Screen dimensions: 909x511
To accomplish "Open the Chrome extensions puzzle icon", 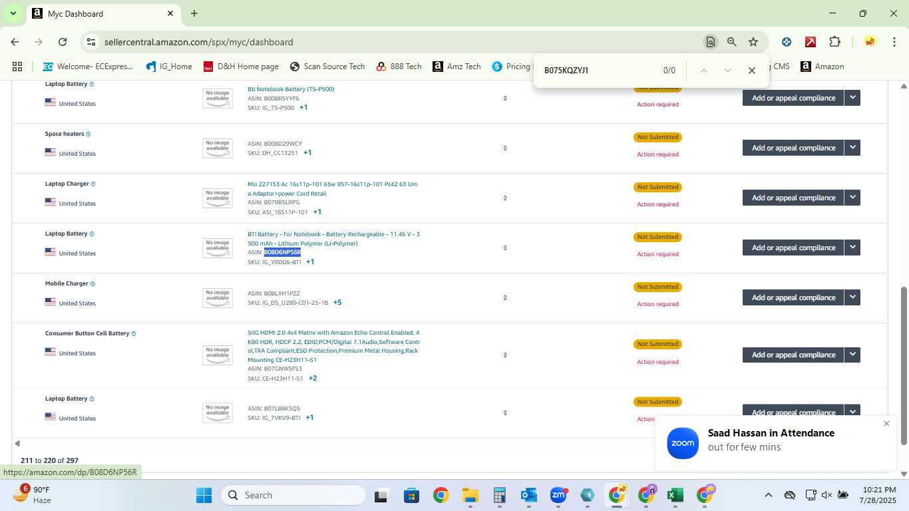I will click(834, 42).
